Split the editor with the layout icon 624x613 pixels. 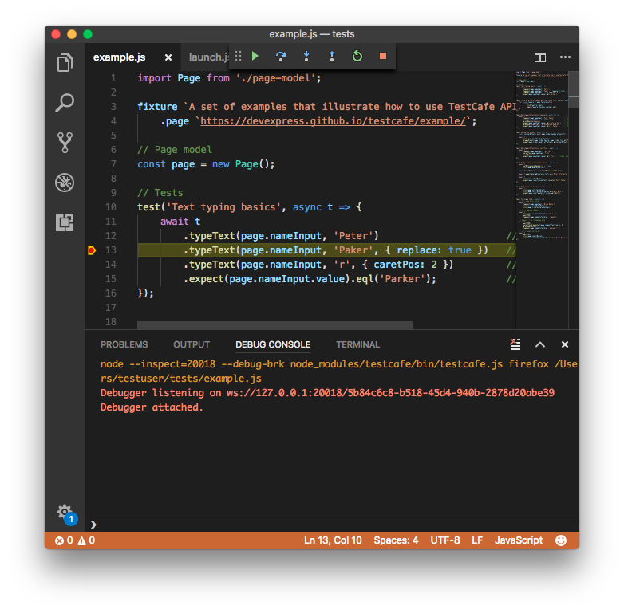(x=540, y=57)
